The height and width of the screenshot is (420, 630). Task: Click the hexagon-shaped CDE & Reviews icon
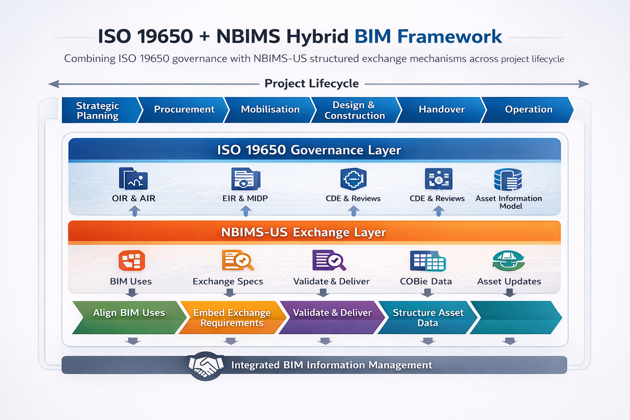(x=353, y=179)
